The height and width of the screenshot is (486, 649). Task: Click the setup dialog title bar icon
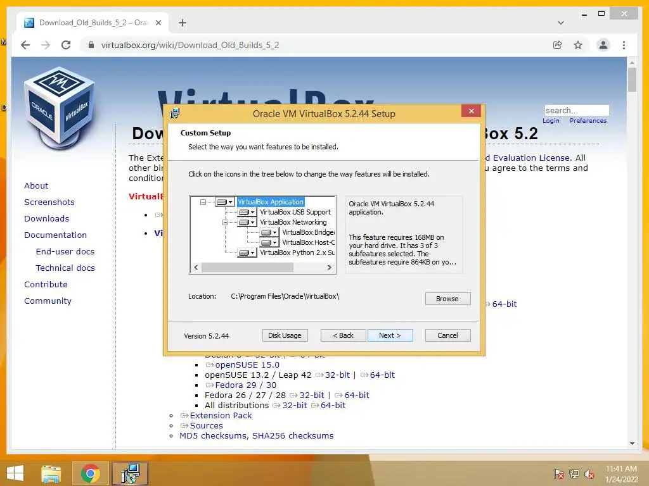point(175,113)
